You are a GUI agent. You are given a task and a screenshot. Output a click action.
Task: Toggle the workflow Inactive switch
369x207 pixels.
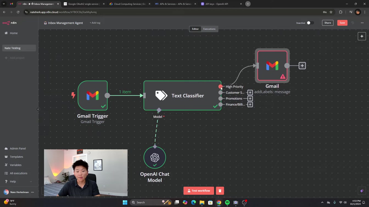pos(310,23)
